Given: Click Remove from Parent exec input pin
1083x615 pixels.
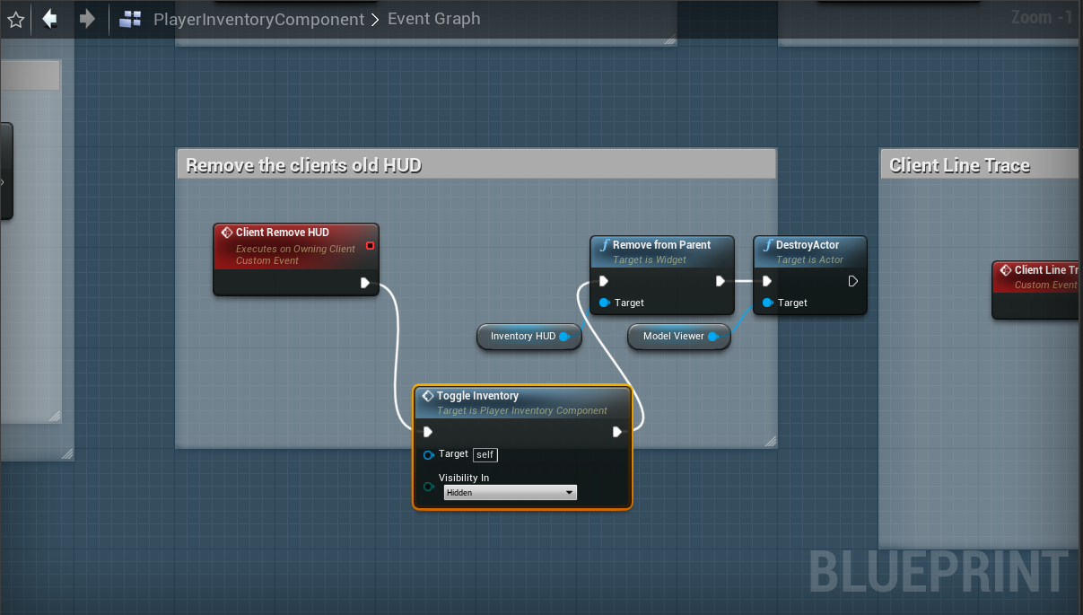Looking at the screenshot, I should [x=605, y=281].
